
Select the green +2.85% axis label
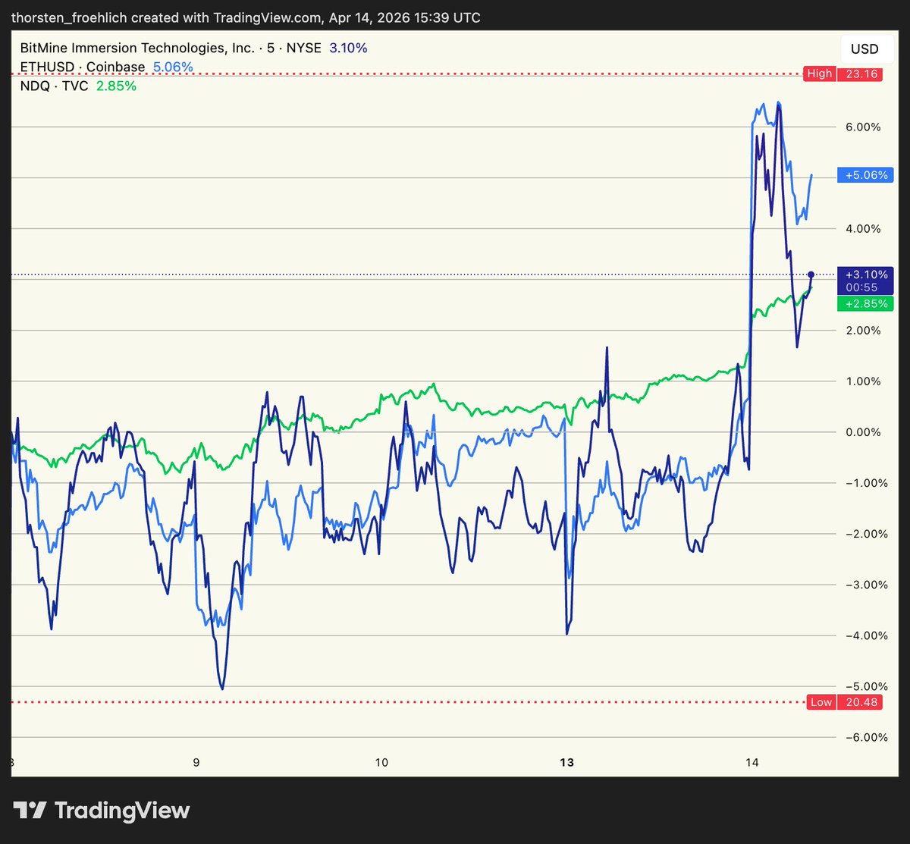click(865, 303)
